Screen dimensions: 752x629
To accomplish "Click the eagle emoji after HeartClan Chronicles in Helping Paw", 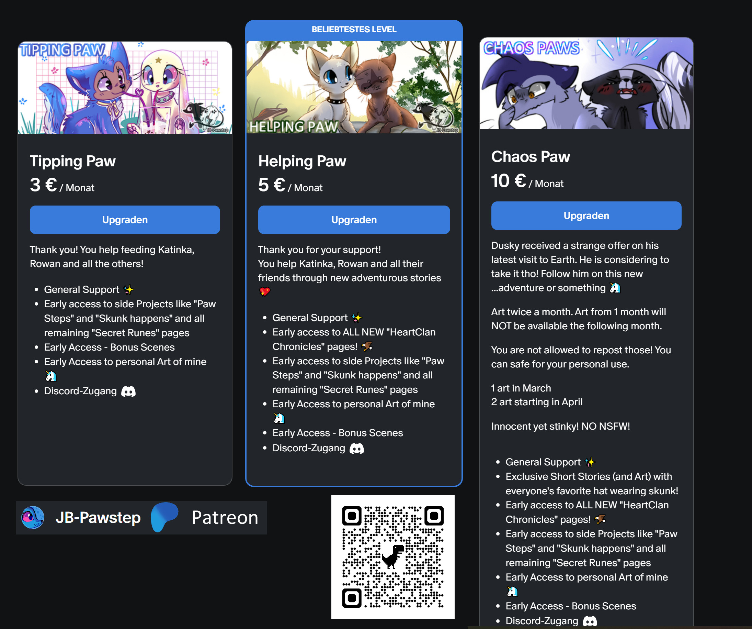I will coord(367,346).
